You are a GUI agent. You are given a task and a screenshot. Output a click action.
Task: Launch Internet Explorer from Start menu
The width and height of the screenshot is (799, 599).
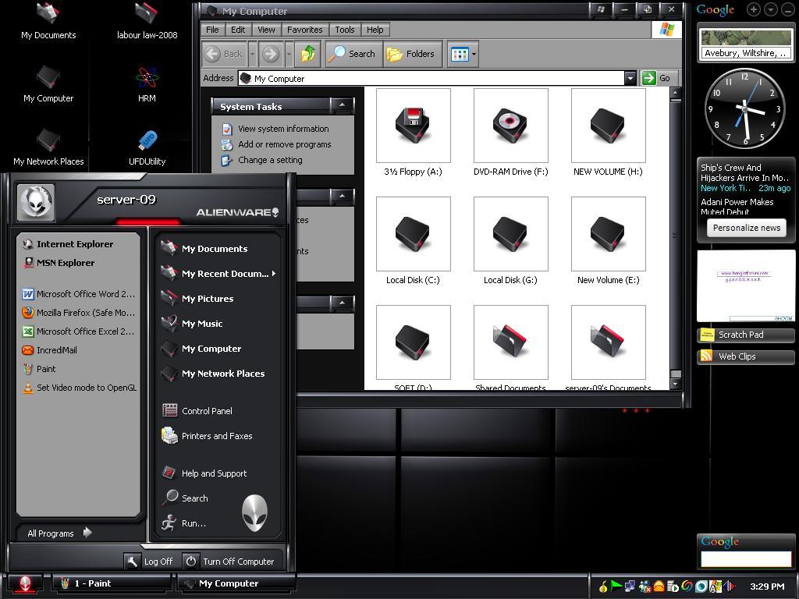coord(69,244)
